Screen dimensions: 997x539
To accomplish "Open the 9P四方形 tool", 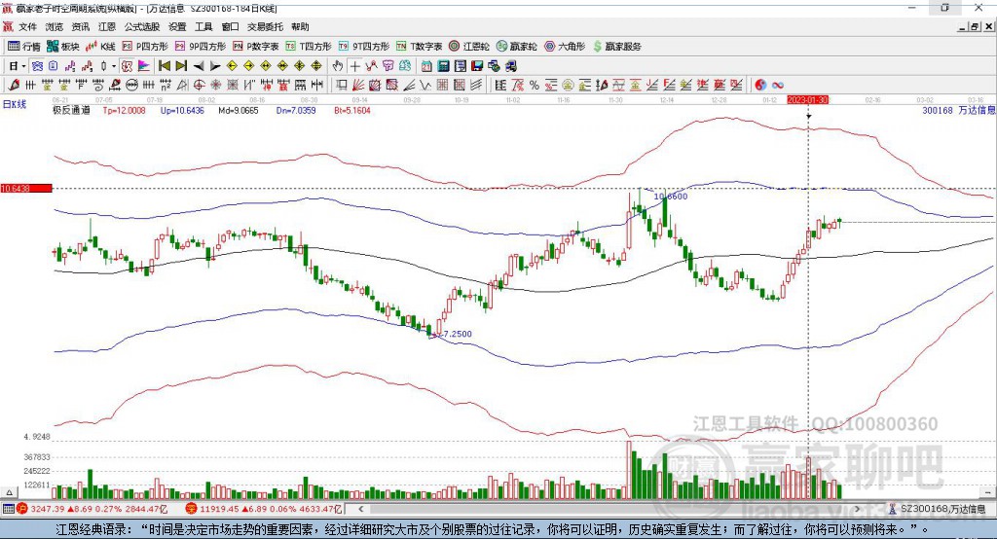I will (x=201, y=47).
